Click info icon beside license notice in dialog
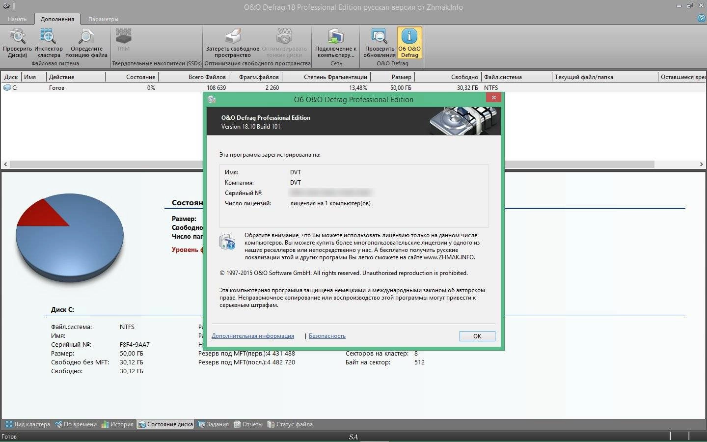Image resolution: width=707 pixels, height=442 pixels. (x=227, y=242)
